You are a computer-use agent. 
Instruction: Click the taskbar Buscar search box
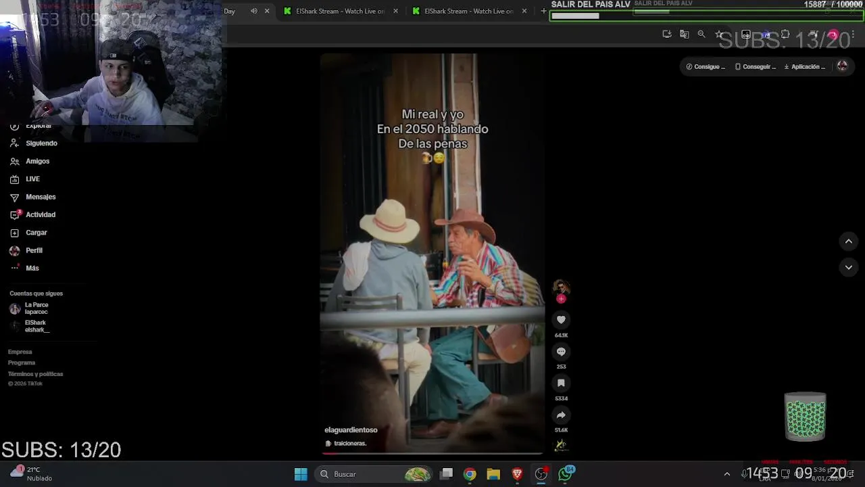375,474
